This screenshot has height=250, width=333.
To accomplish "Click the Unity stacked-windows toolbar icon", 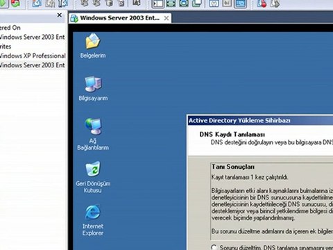I will click(197, 3).
